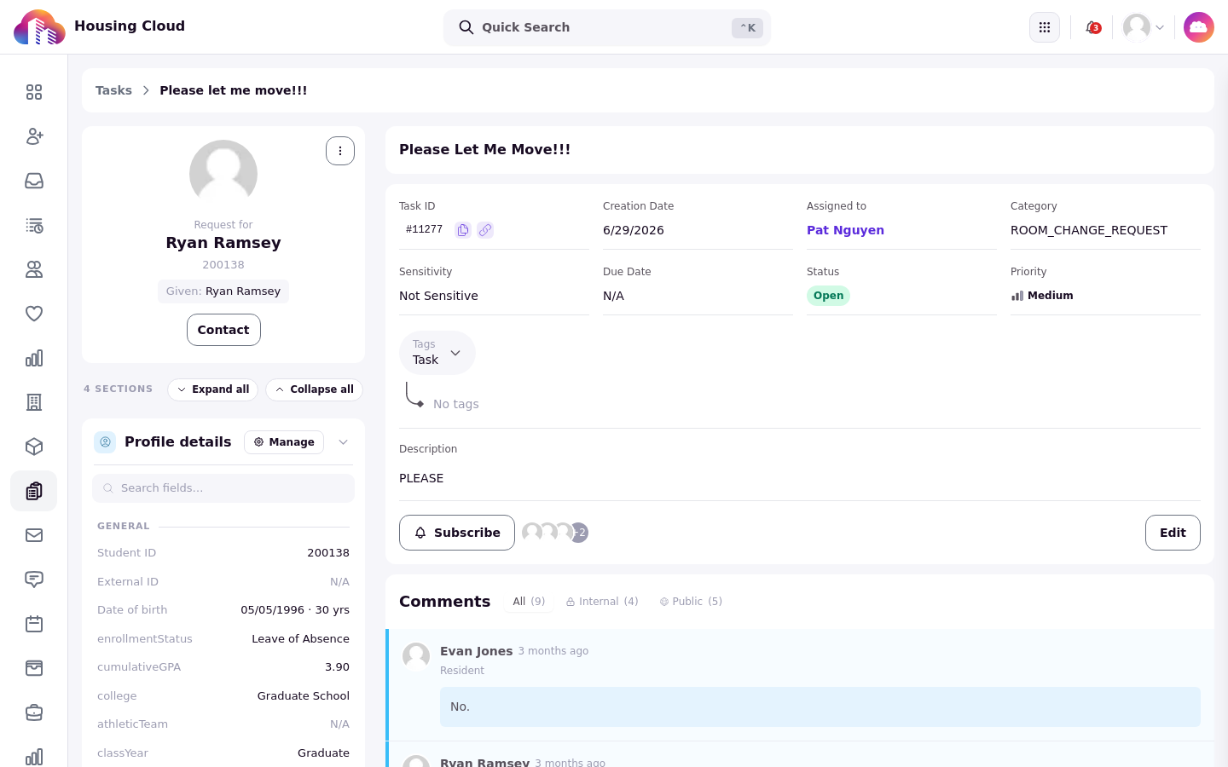Open the chat message sidebar icon
Image resolution: width=1228 pixels, height=767 pixels.
point(34,580)
